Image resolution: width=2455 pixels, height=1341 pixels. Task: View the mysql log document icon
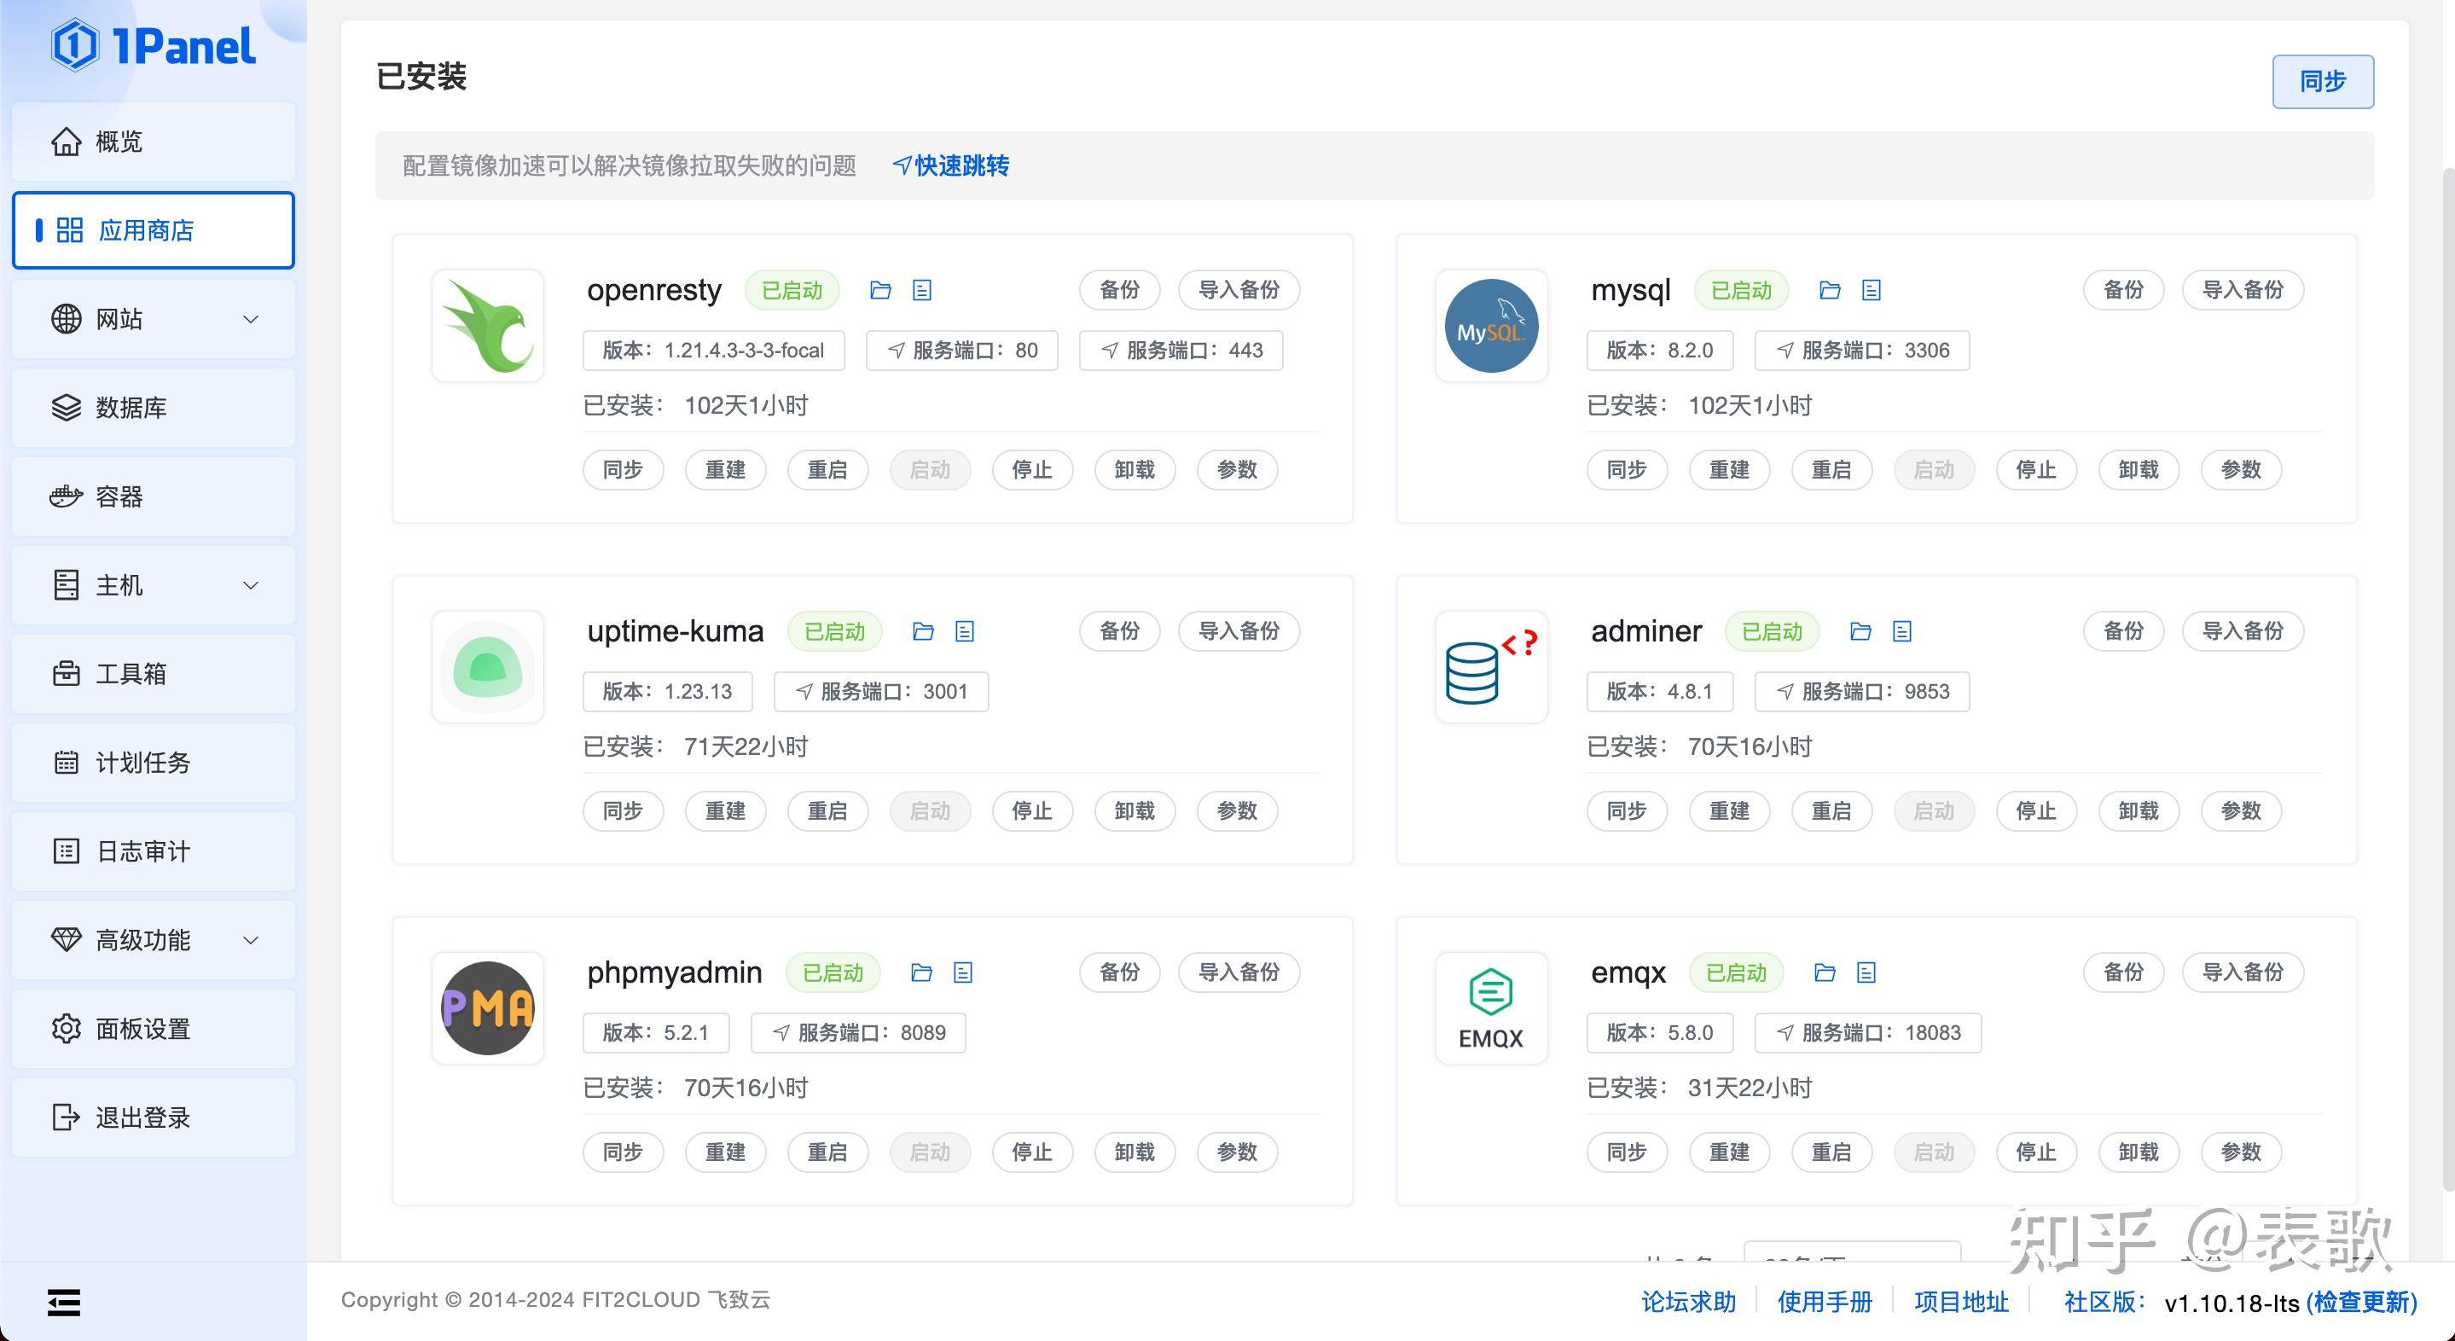1871,290
